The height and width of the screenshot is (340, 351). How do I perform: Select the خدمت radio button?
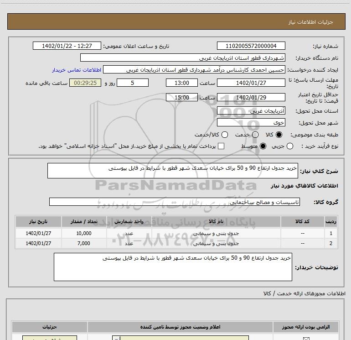(255, 135)
